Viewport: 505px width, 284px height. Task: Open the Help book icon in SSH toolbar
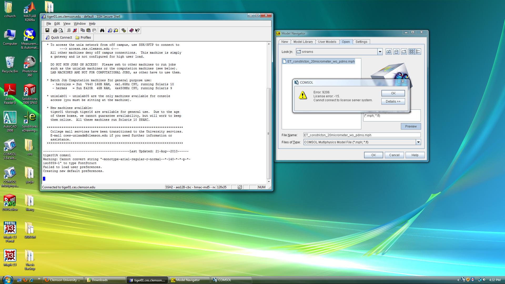[x=132, y=31]
